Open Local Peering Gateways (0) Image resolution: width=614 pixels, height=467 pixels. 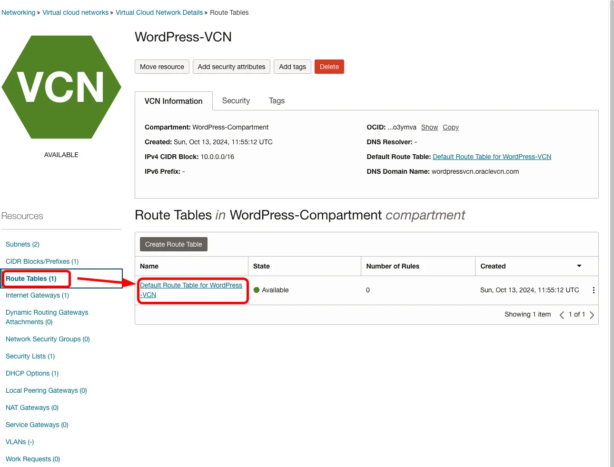[46, 390]
